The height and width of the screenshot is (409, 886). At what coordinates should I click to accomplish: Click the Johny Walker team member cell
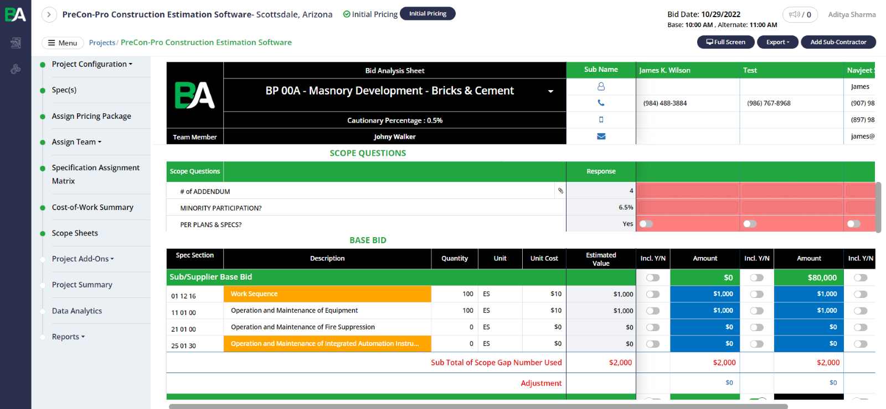394,137
